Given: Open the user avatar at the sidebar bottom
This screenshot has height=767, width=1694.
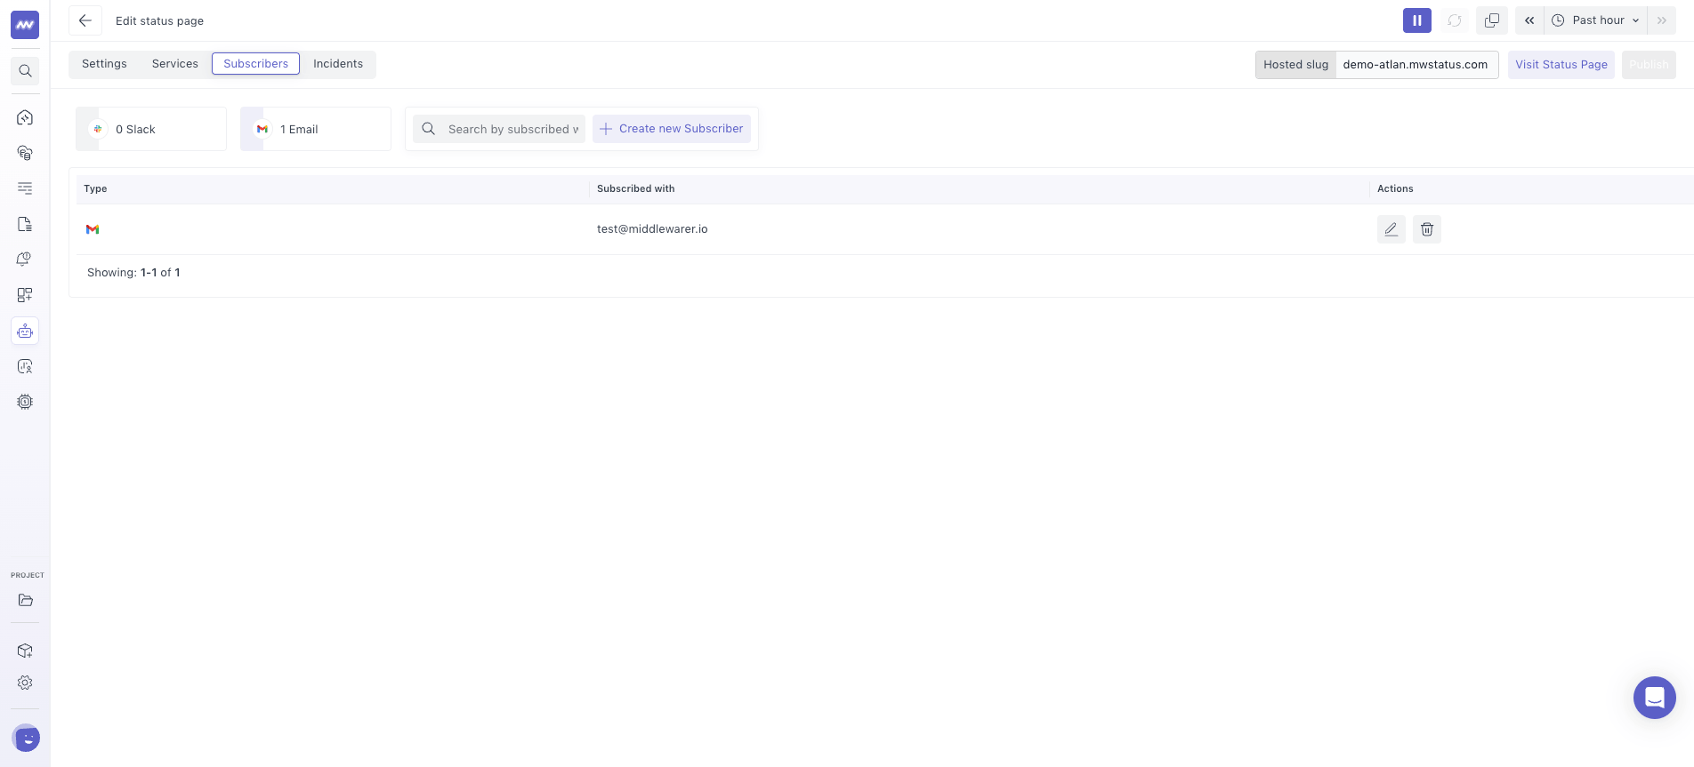Looking at the screenshot, I should click(x=26, y=738).
